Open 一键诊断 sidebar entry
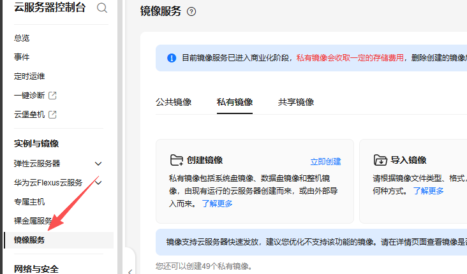The image size is (467, 274). pyautogui.click(x=29, y=96)
